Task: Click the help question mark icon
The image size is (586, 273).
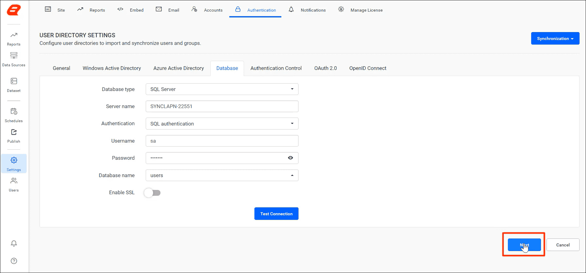Action: (14, 261)
